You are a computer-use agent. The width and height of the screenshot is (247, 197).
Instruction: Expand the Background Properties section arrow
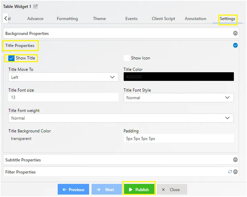tap(235, 33)
